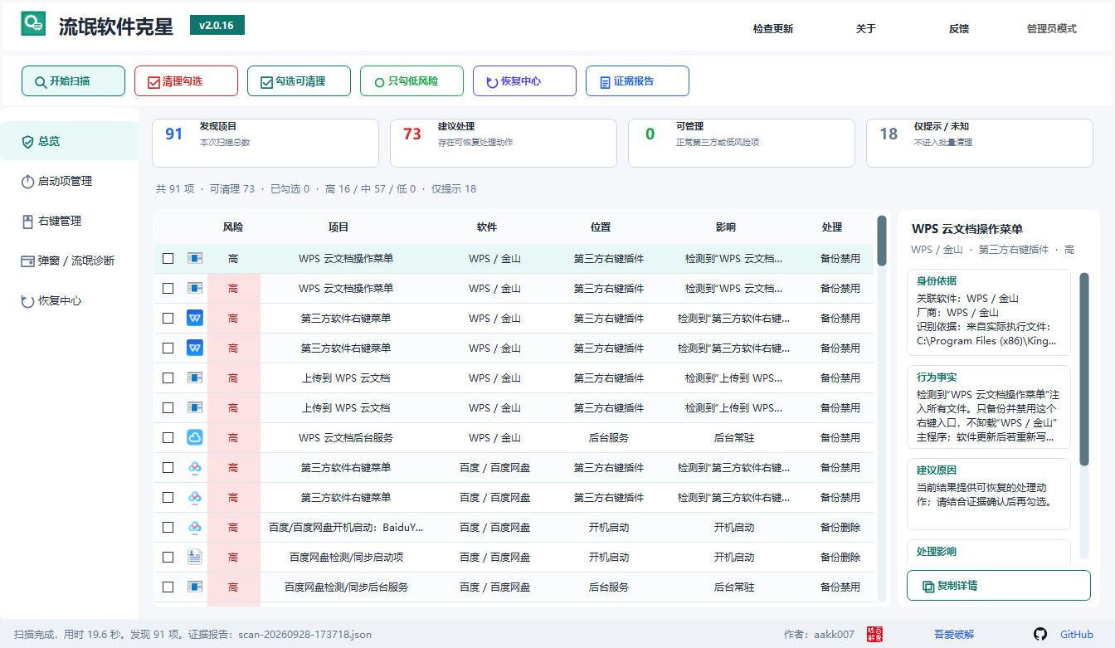Select the 百度网盘检测/同步启动项 checkbox

click(168, 557)
